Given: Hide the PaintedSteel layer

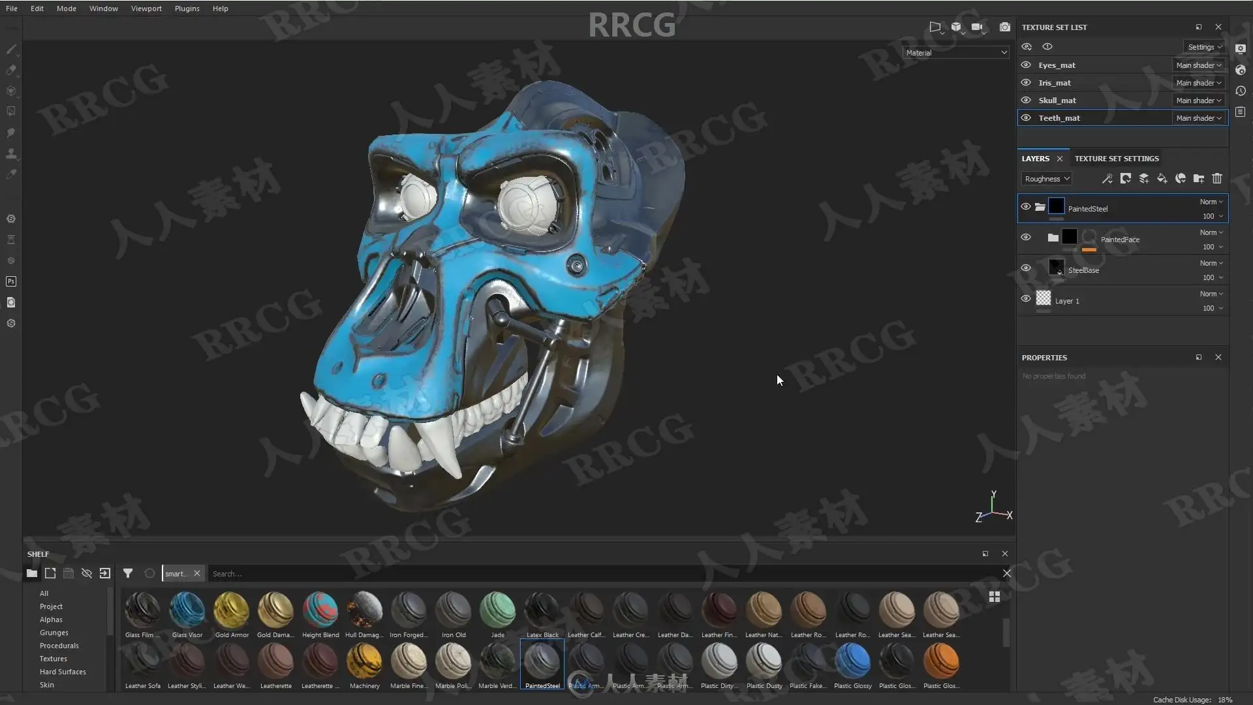Looking at the screenshot, I should (1026, 207).
